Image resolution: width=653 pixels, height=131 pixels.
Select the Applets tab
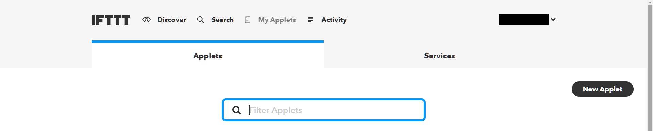point(207,56)
